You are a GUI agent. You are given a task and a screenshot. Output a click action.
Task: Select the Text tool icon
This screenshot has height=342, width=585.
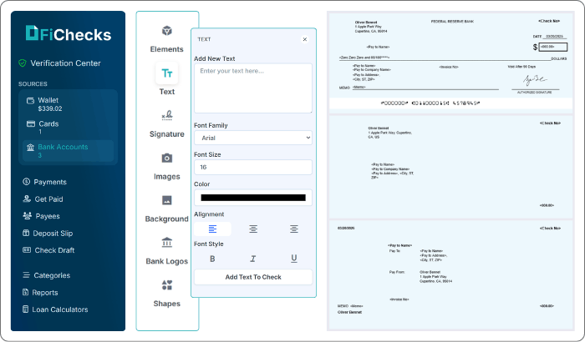tap(167, 73)
